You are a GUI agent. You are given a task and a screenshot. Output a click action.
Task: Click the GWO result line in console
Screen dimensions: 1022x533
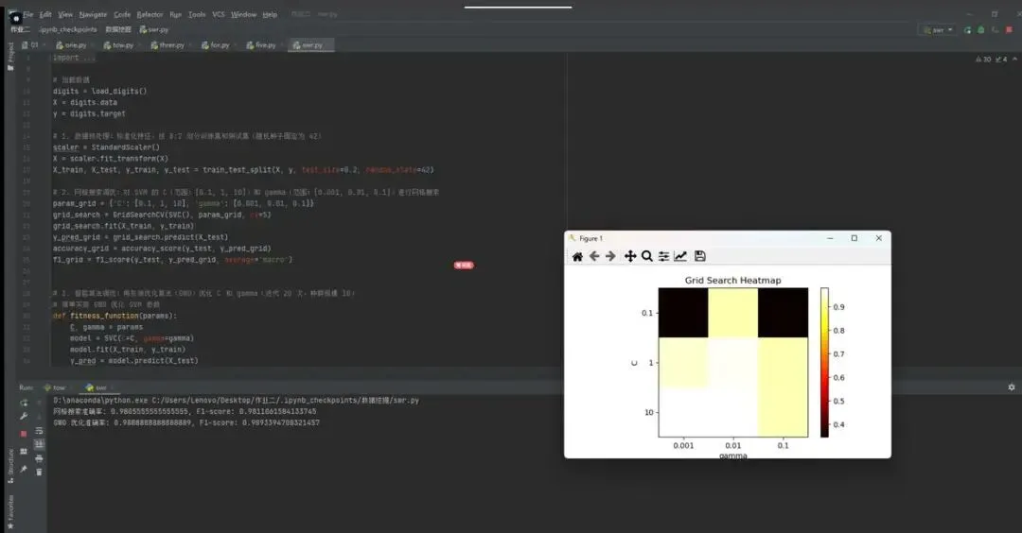coord(185,422)
